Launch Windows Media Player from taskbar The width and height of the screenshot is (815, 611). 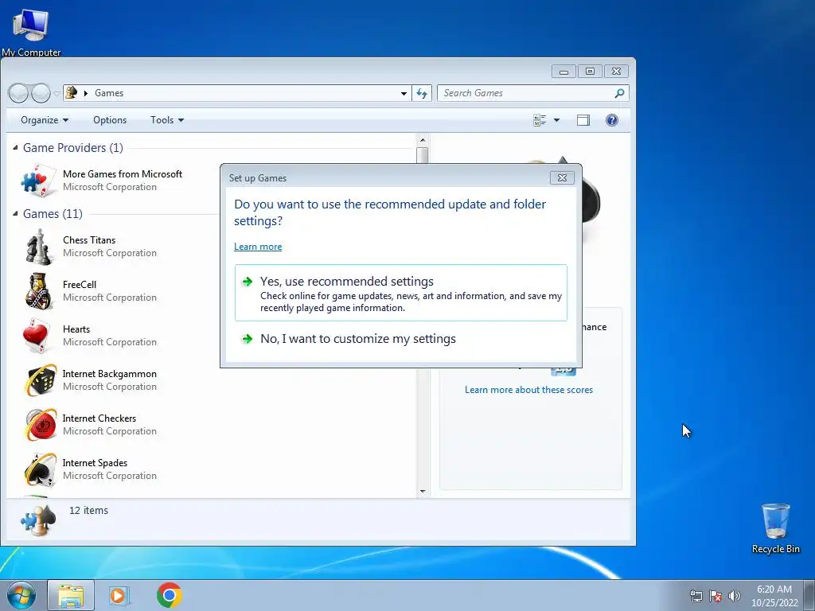click(118, 595)
